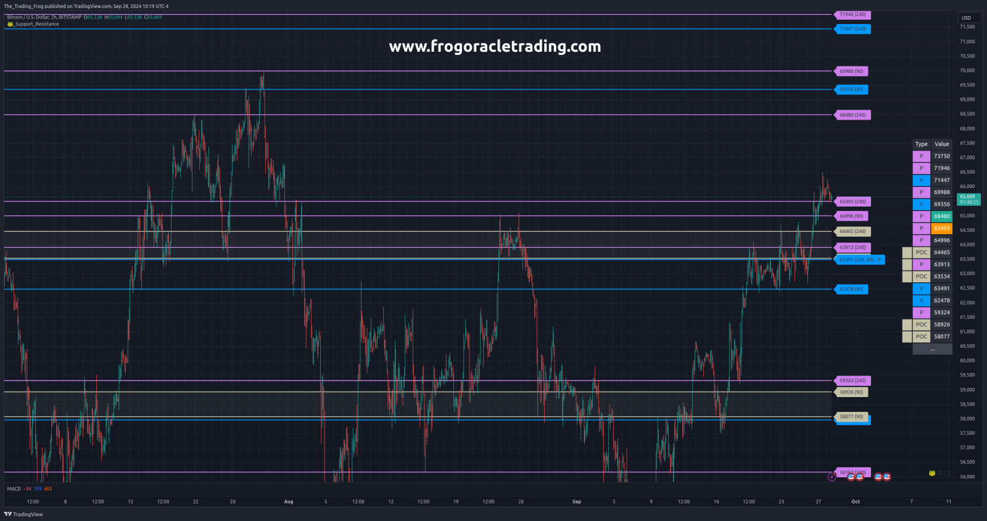Screen dimensions: 987x521
Task: Click the 68480 (240) level label
Action: pyautogui.click(x=852, y=115)
